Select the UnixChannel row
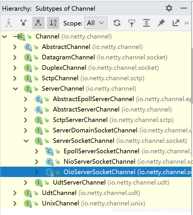The image size is (193, 215). pos(96,203)
